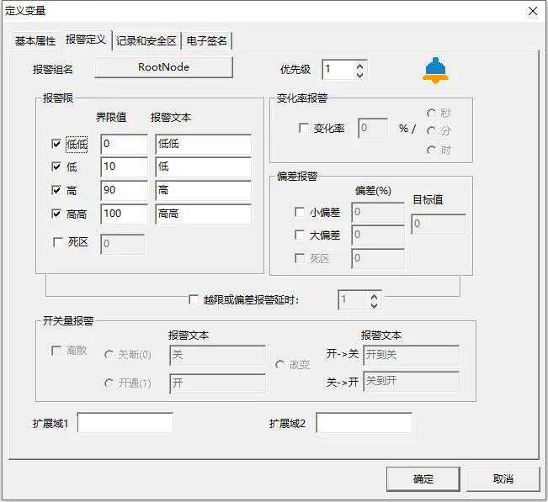Enable the 死区 checkbox under alarm limits
Viewport: 548px width, 502px height.
[x=56, y=242]
